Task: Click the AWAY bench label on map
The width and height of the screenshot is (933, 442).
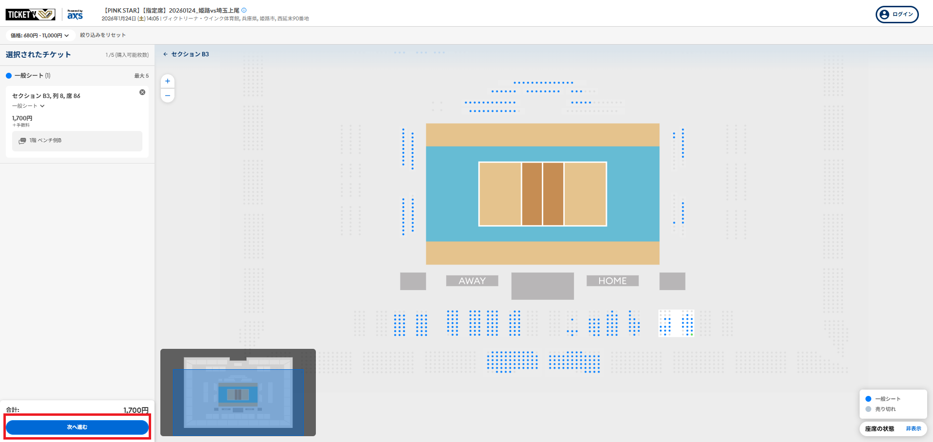Action: tap(472, 281)
